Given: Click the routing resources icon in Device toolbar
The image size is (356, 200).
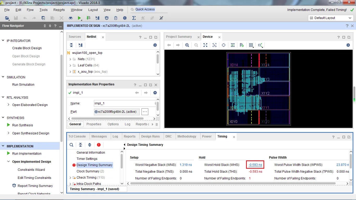Looking at the screenshot, I should (233, 45).
